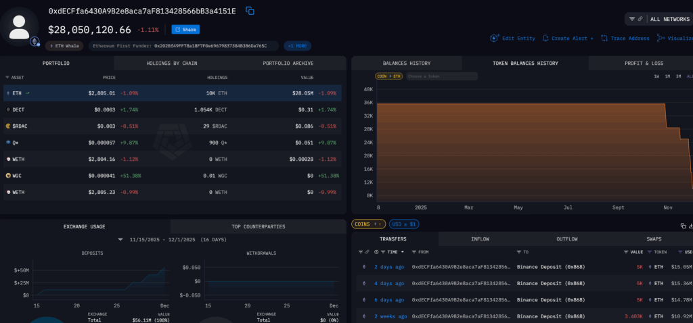Click the Trace Address link text
693x323 pixels.
[x=630, y=39]
